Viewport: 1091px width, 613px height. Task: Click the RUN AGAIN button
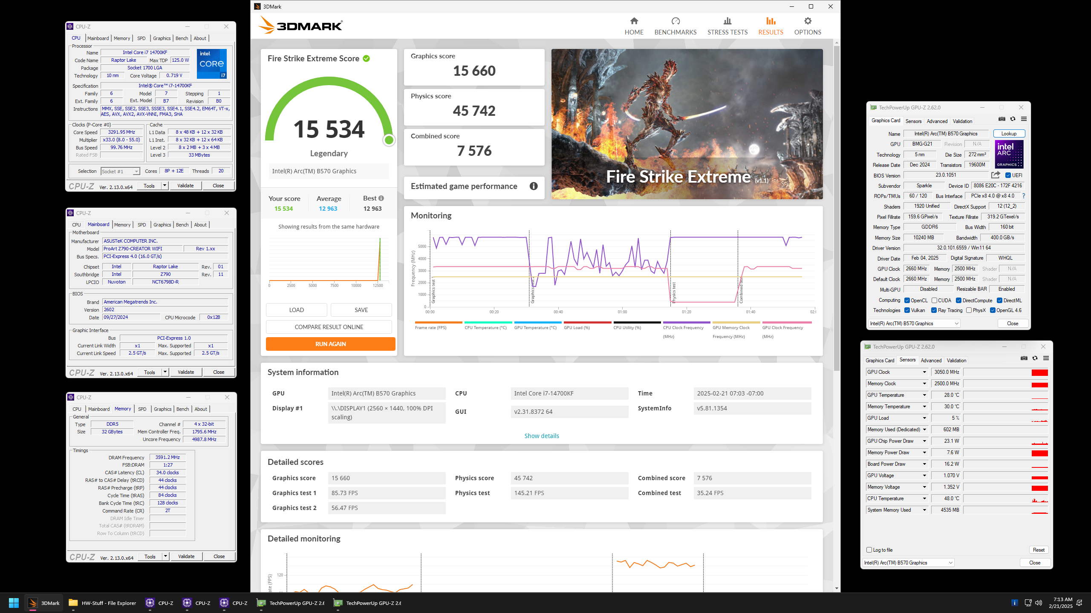click(330, 344)
